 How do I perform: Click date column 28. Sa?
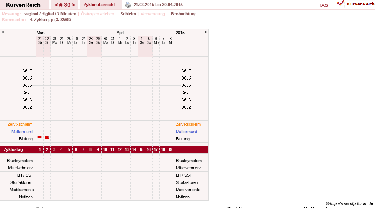[91, 41]
